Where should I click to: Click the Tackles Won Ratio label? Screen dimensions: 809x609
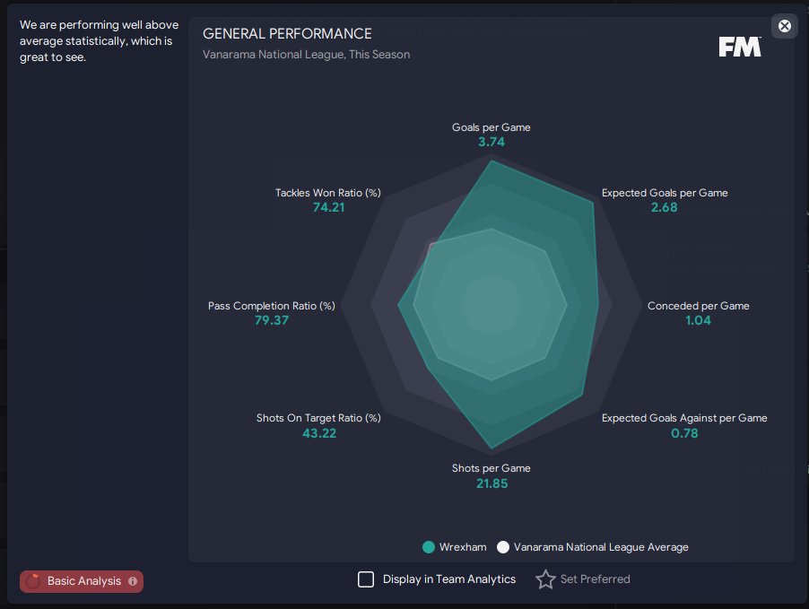[327, 193]
